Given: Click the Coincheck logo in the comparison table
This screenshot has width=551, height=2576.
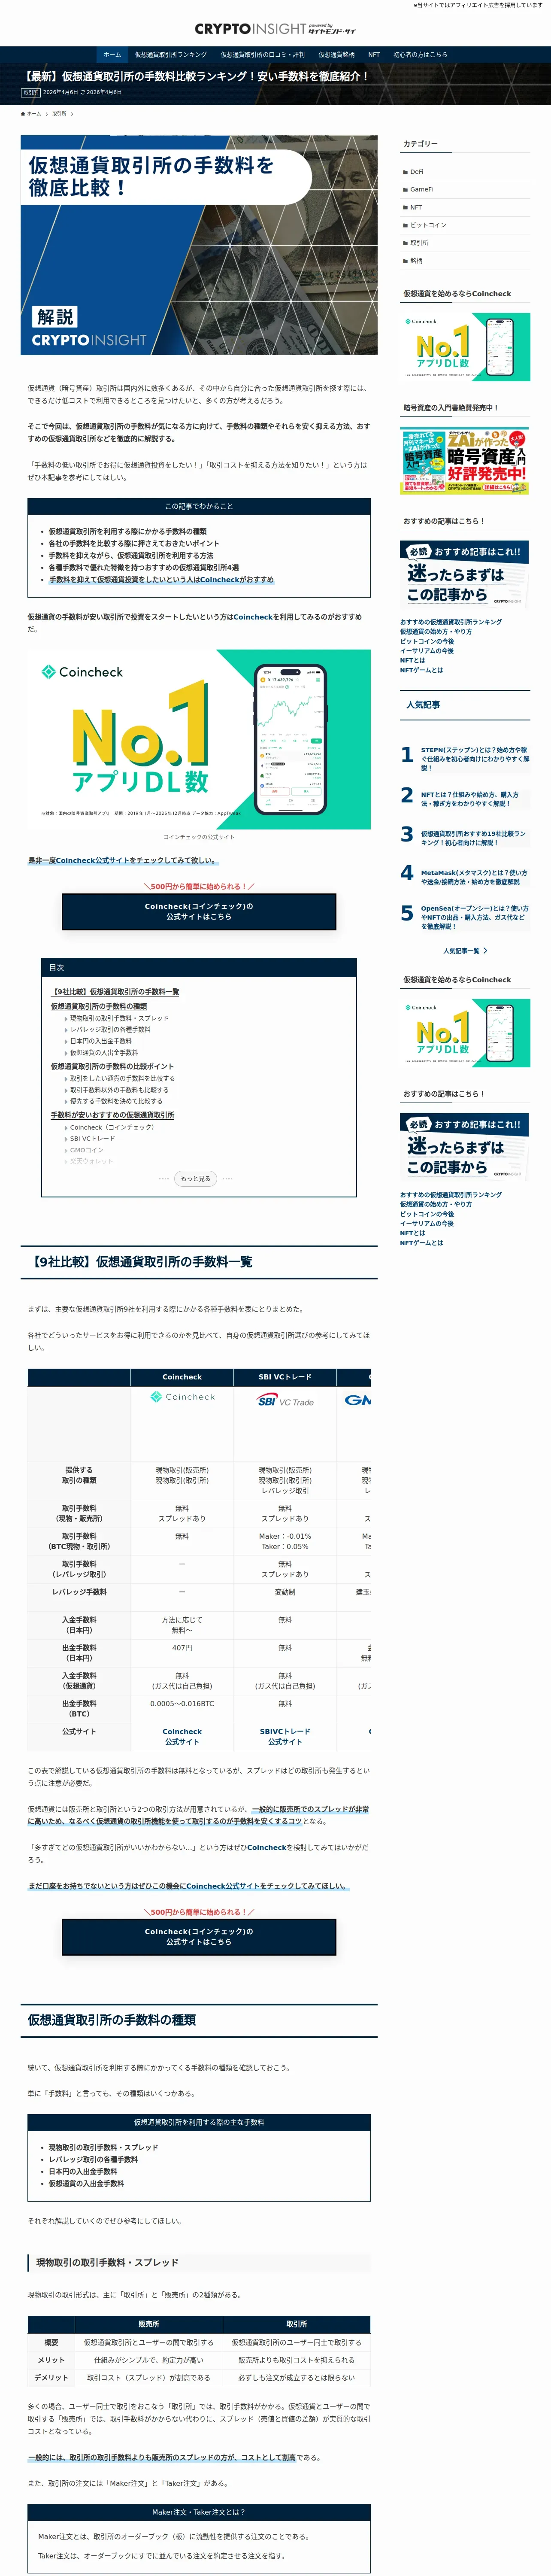Looking at the screenshot, I should click(x=182, y=1397).
